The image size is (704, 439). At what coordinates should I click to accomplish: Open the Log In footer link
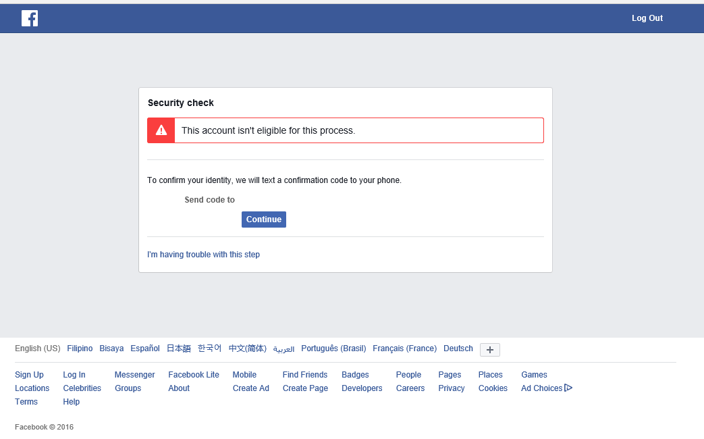tap(74, 375)
